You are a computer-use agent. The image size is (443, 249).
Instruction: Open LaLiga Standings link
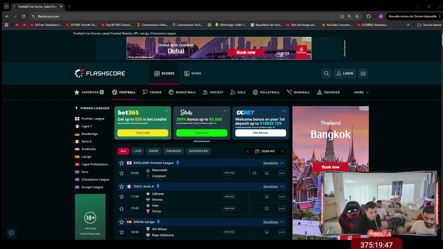(x=271, y=222)
